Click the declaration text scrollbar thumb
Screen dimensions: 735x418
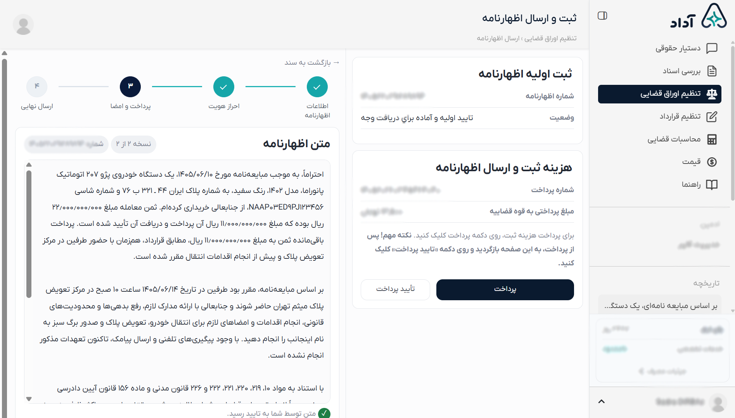[29, 234]
